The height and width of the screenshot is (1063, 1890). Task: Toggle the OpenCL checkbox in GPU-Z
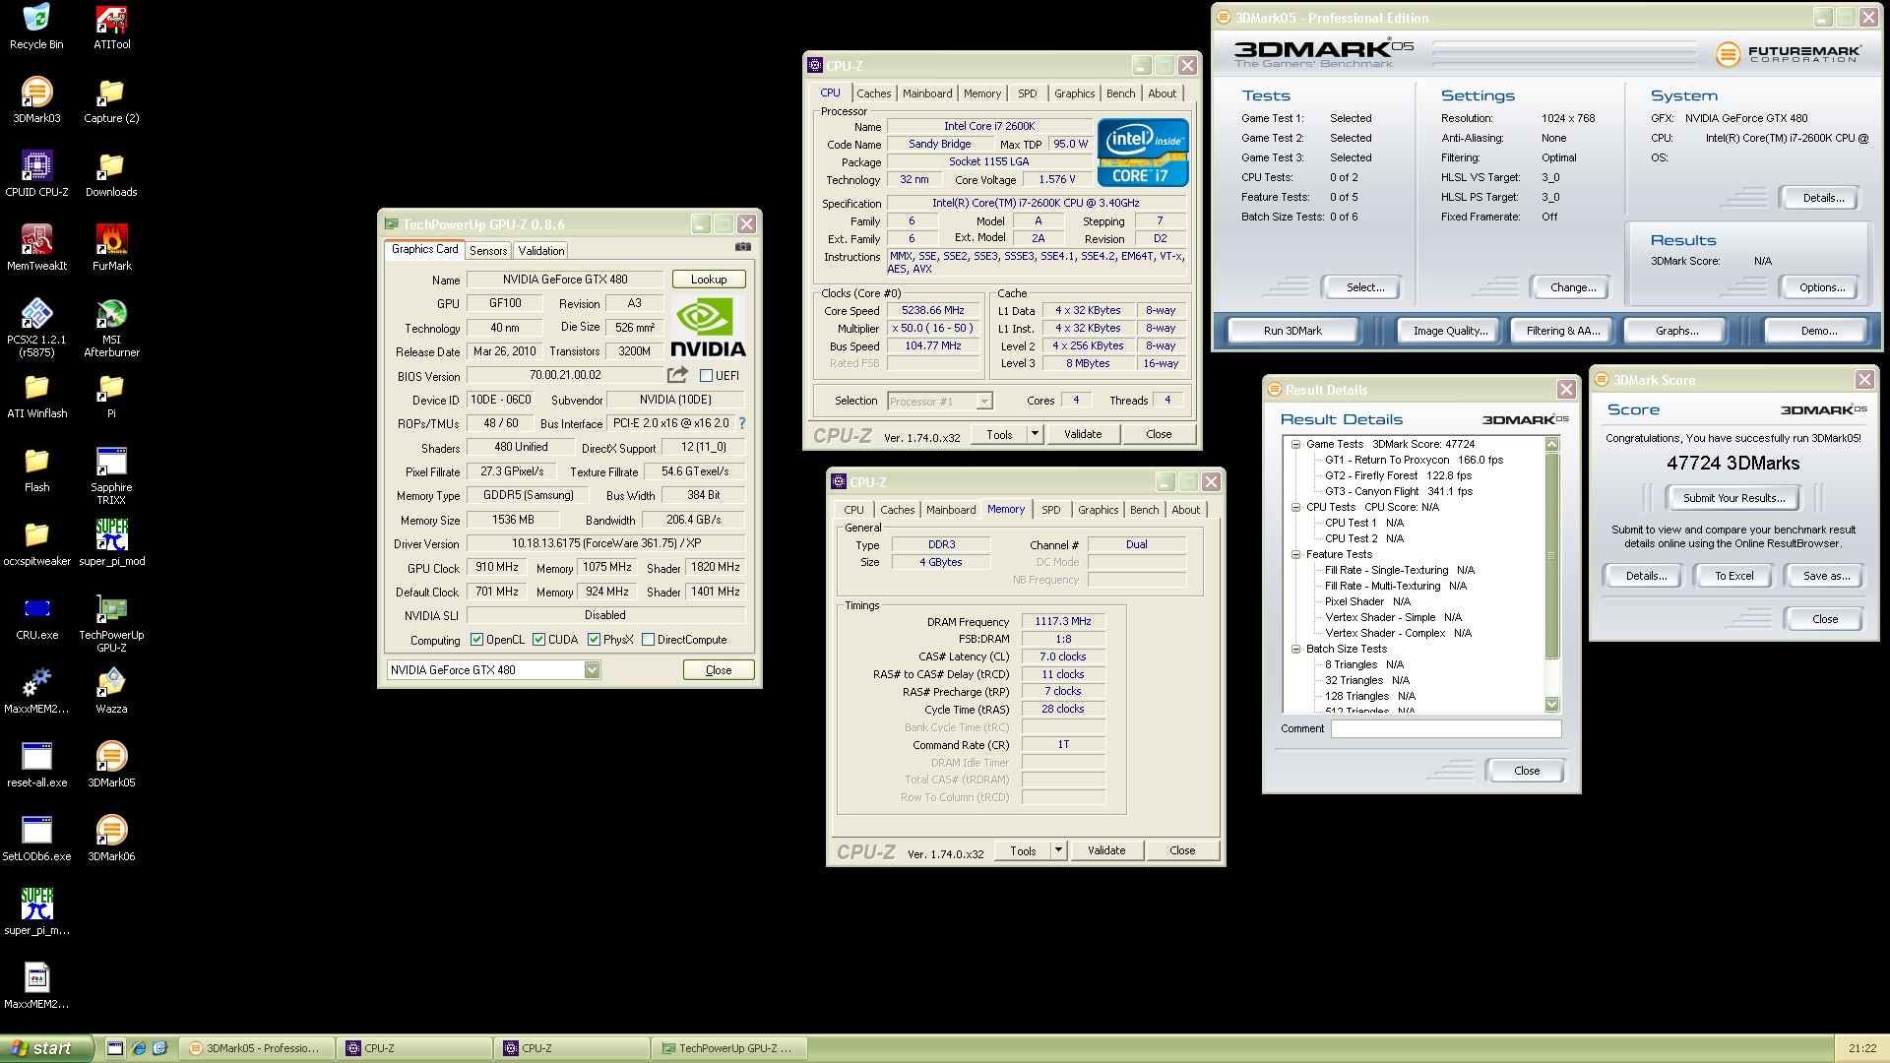click(x=476, y=640)
